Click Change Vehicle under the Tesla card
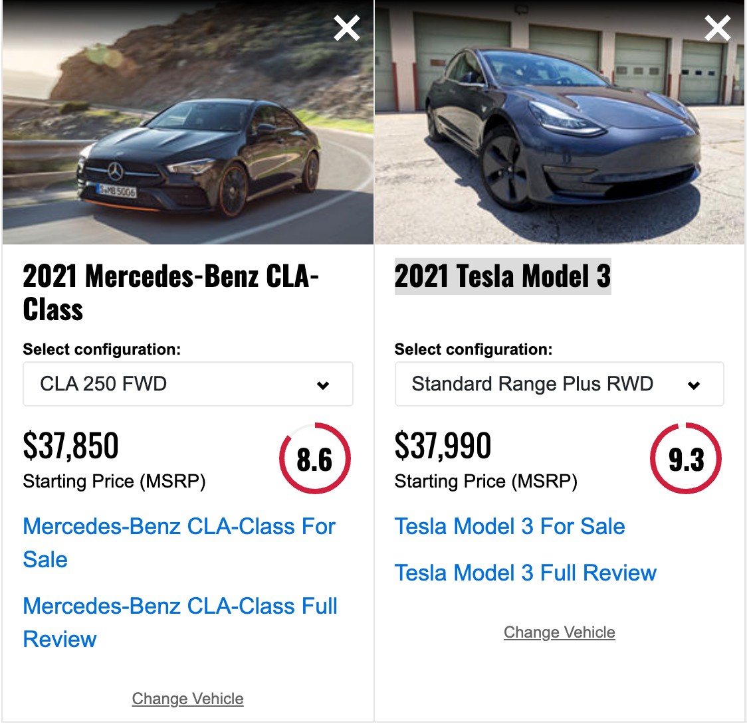The image size is (747, 728). pyautogui.click(x=560, y=632)
